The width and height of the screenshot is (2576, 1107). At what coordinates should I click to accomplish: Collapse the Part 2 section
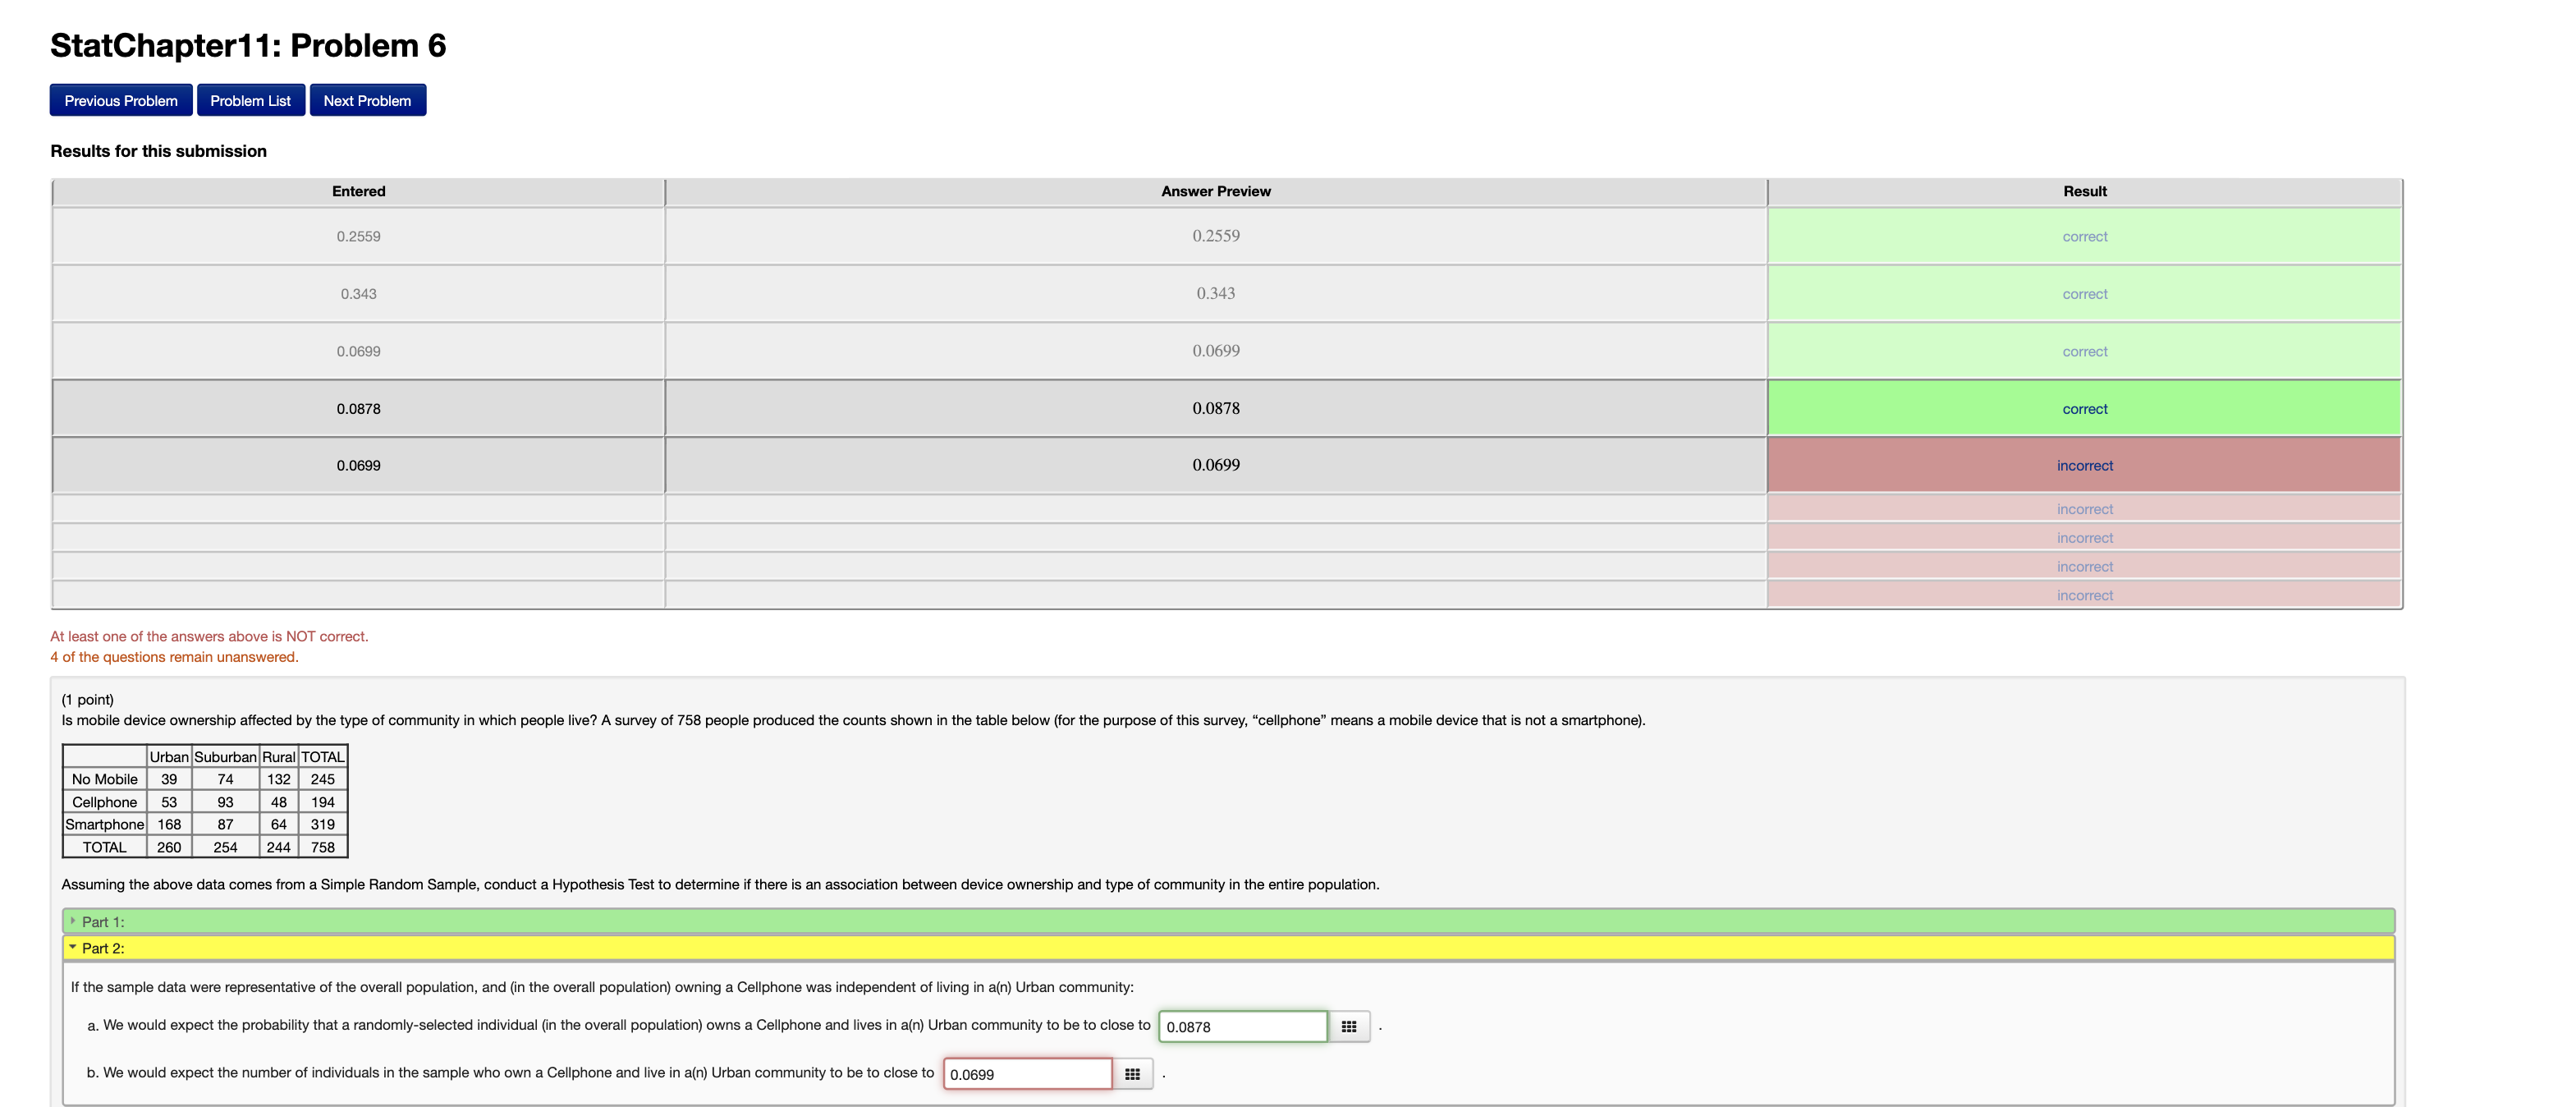(103, 948)
